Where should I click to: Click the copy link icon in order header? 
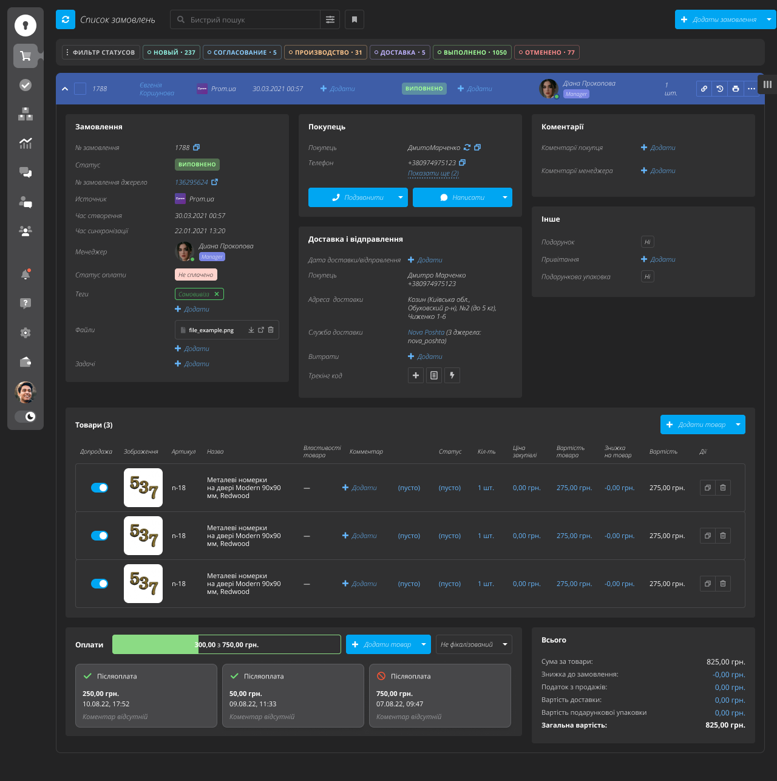[x=704, y=89]
